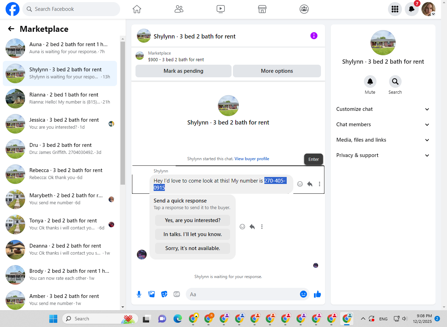The height and width of the screenshot is (327, 447).
Task: Open Video tab icon
Action: 221,9
